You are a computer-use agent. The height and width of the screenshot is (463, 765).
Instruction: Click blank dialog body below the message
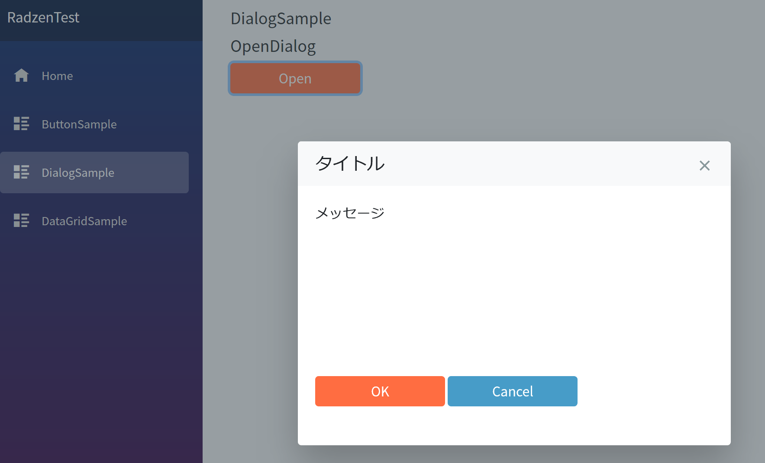tap(514, 294)
